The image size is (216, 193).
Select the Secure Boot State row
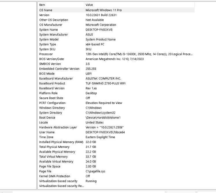point(117,98)
